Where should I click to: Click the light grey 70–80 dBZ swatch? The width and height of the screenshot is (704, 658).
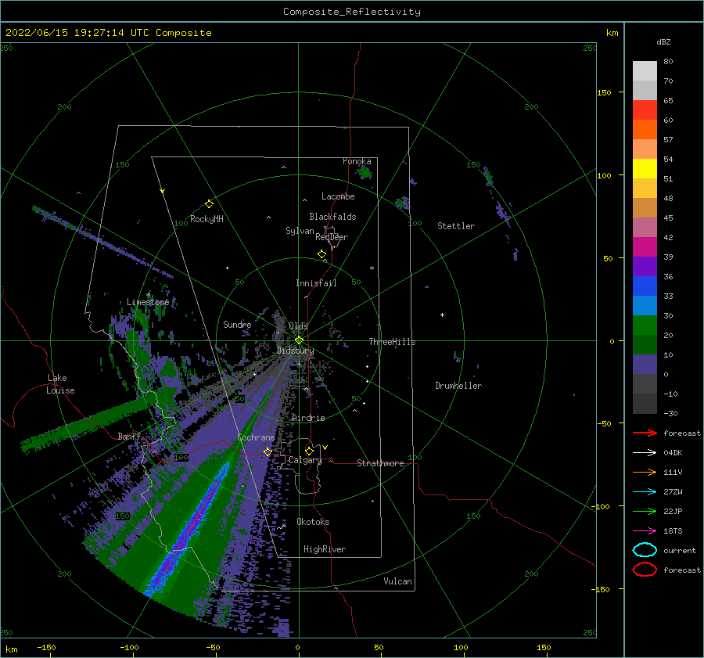tap(645, 70)
